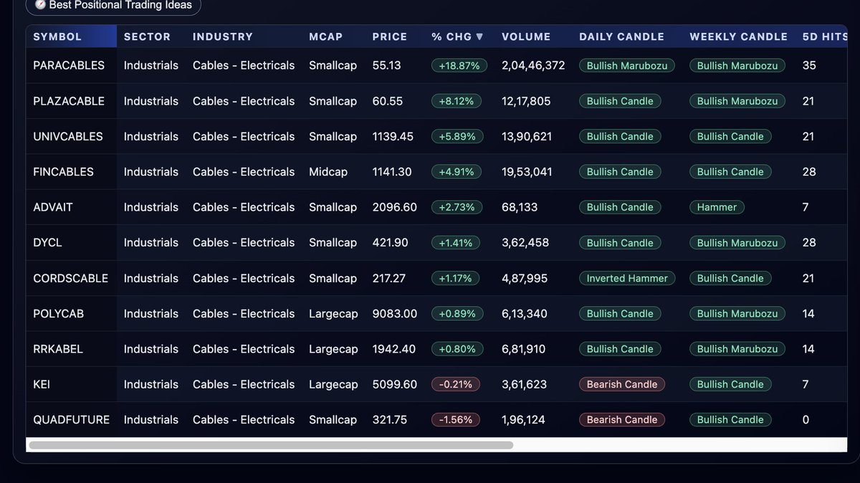The width and height of the screenshot is (860, 483).
Task: Sort by DAILY CANDLE column header
Action: click(621, 37)
